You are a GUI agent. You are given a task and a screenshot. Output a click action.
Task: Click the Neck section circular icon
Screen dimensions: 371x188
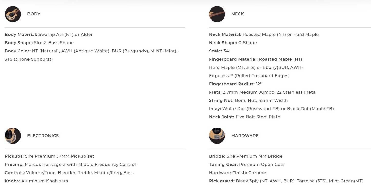tap(217, 14)
